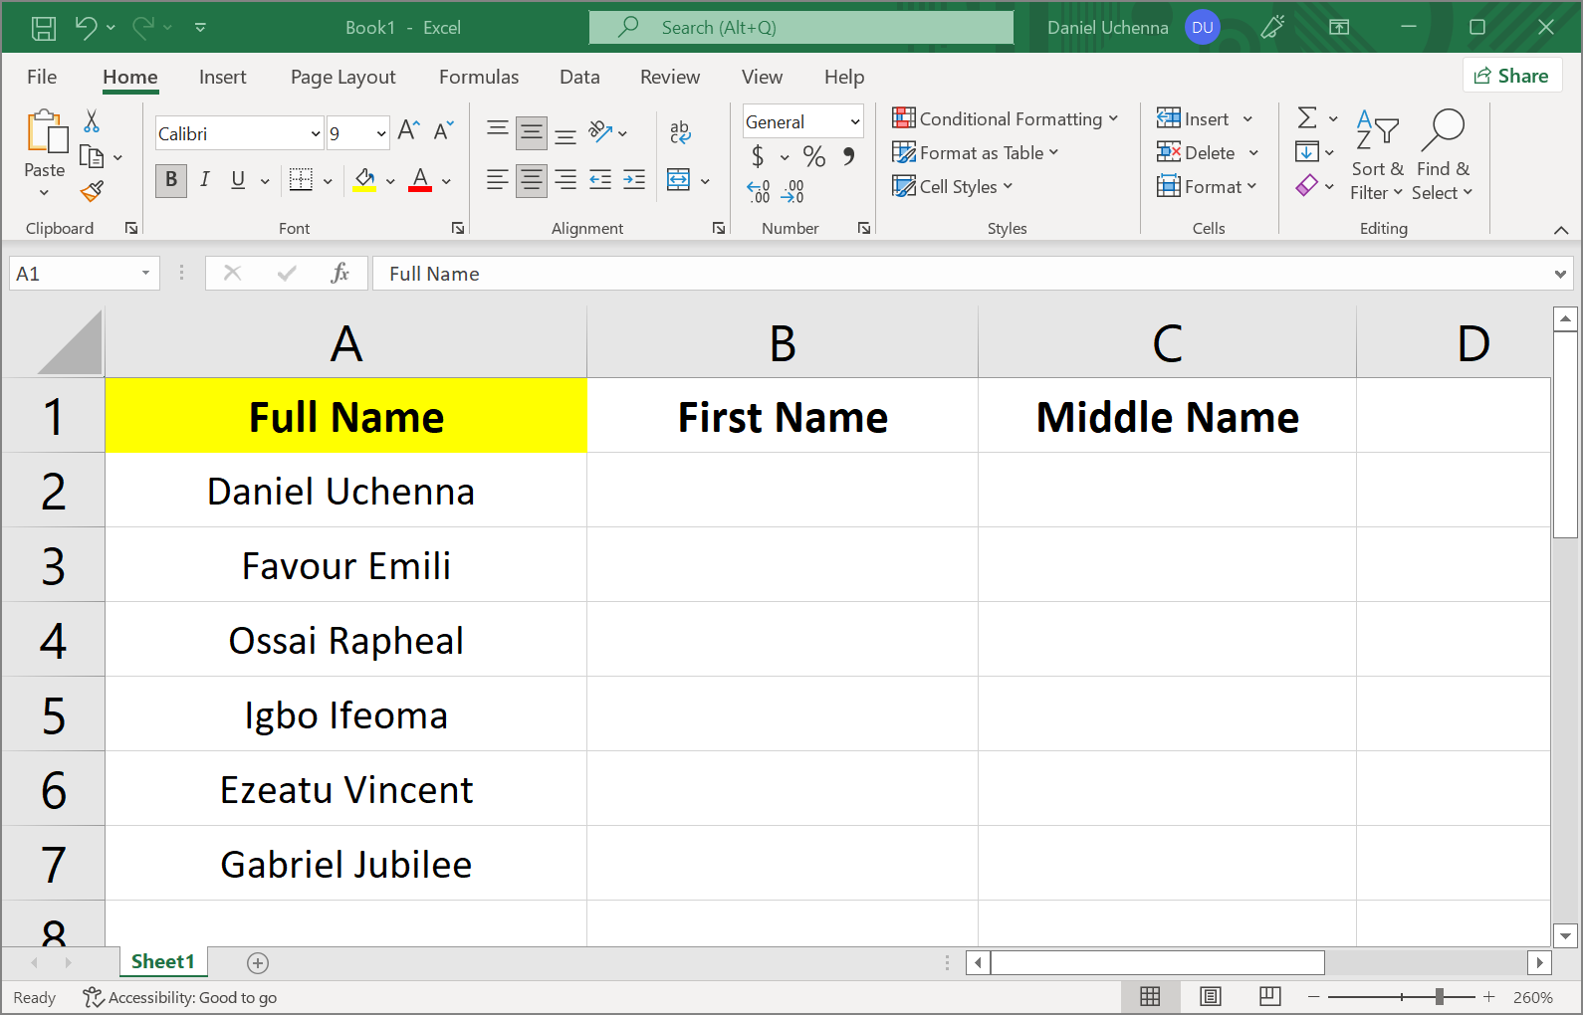Add a new sheet with plus button
The width and height of the screenshot is (1583, 1015).
tap(258, 962)
